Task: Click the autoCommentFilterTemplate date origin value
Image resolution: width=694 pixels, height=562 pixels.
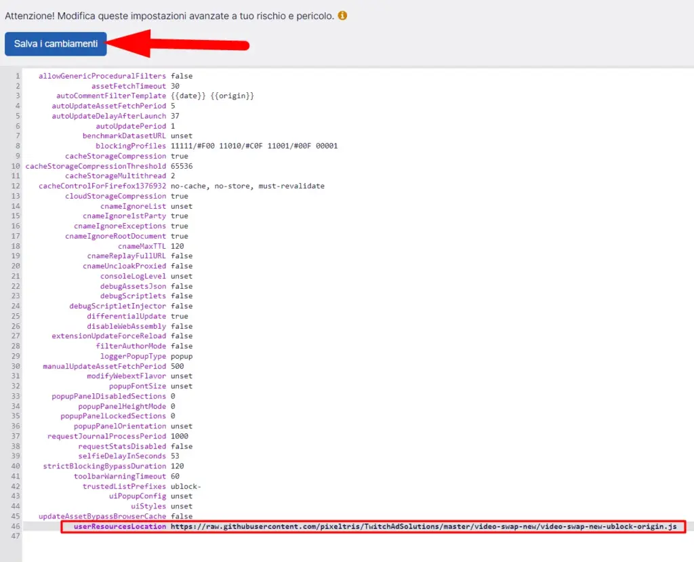Action: 210,96
